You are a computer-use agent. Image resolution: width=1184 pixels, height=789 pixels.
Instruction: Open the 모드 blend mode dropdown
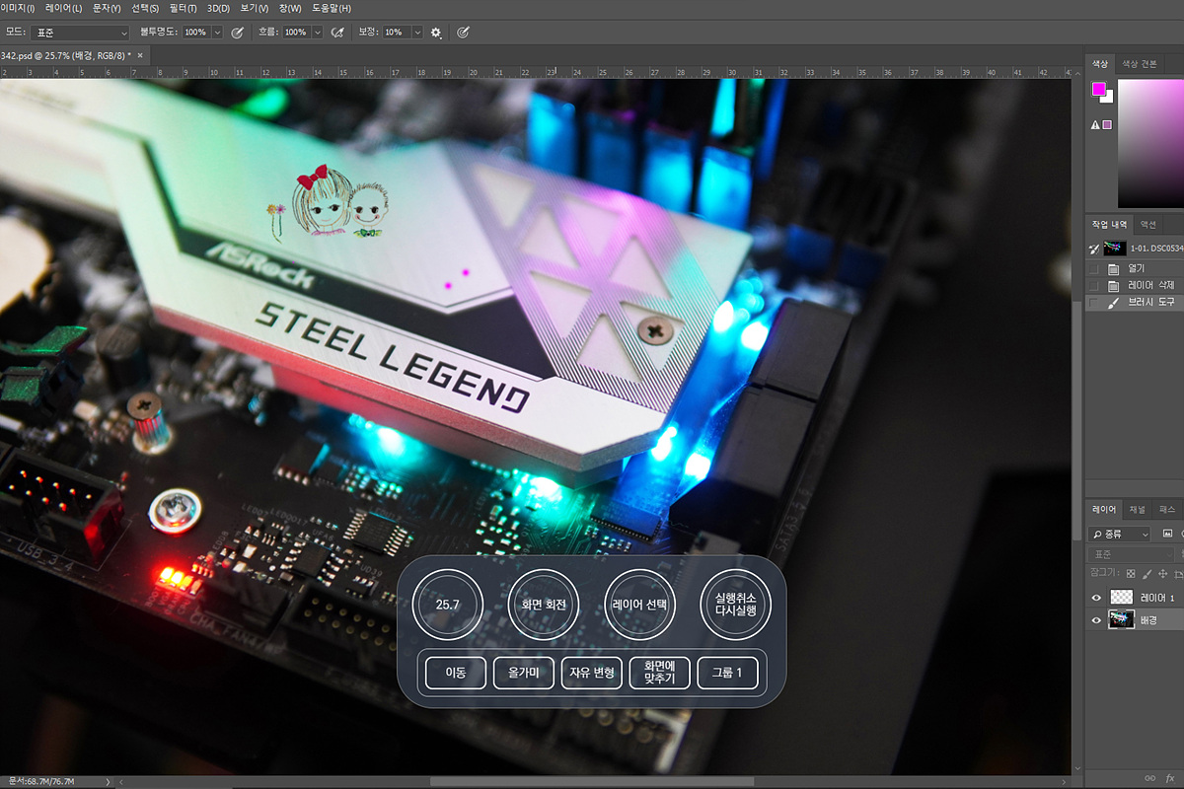tap(81, 33)
